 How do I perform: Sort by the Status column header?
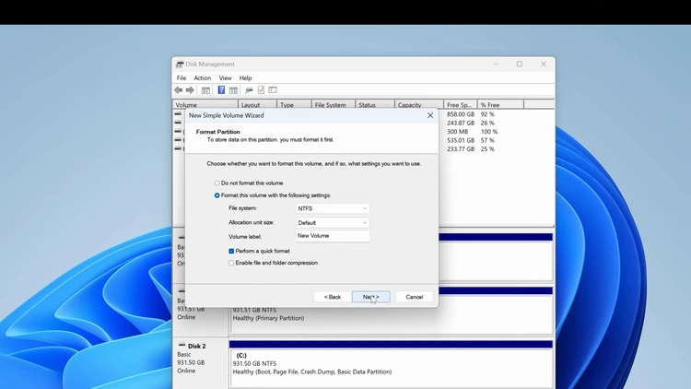pyautogui.click(x=375, y=105)
